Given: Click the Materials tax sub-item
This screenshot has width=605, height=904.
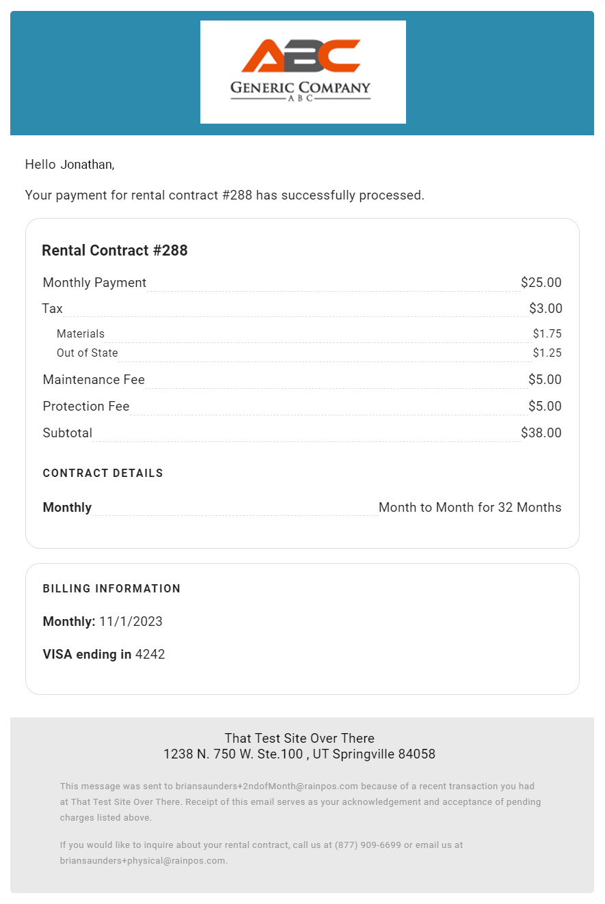Looking at the screenshot, I should click(x=81, y=333).
